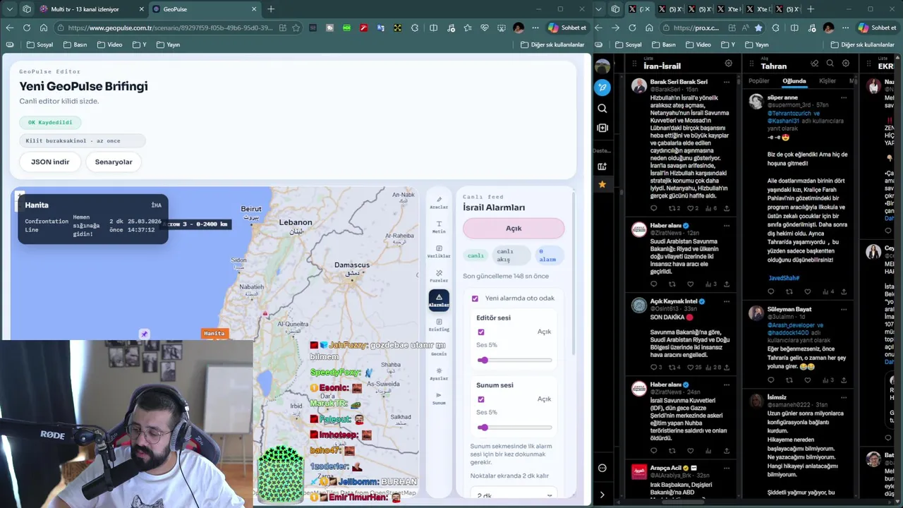Image resolution: width=903 pixels, height=508 pixels.
Task: Open the Sunum presentation icon
Action: pyautogui.click(x=439, y=399)
